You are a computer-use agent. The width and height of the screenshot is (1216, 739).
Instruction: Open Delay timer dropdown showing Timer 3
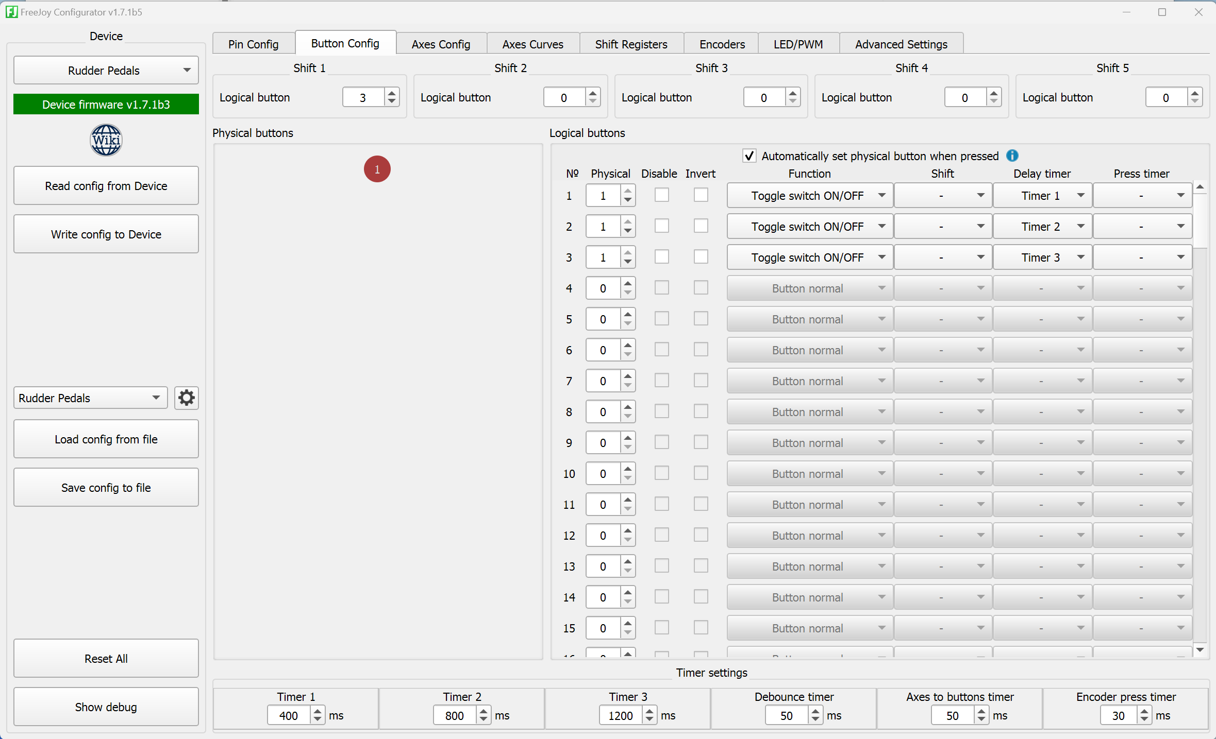[x=1042, y=257]
